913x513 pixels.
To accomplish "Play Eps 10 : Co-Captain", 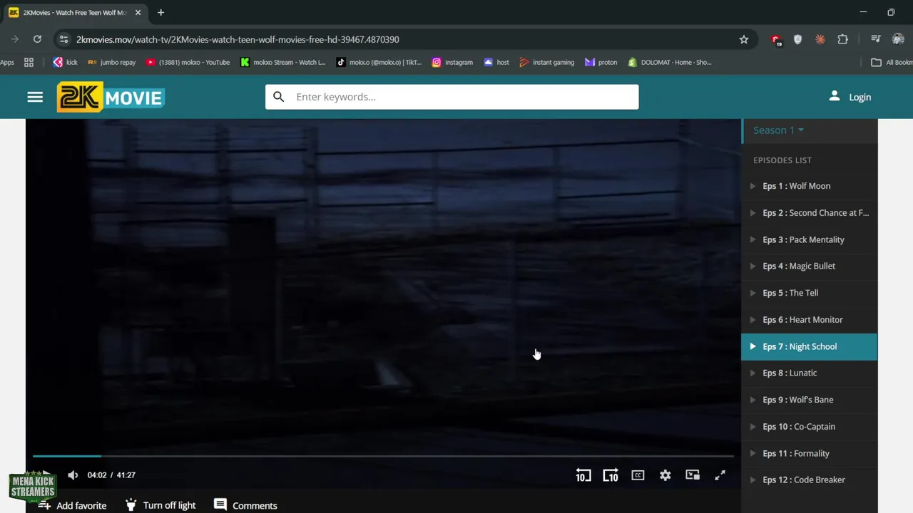I will tap(810, 426).
